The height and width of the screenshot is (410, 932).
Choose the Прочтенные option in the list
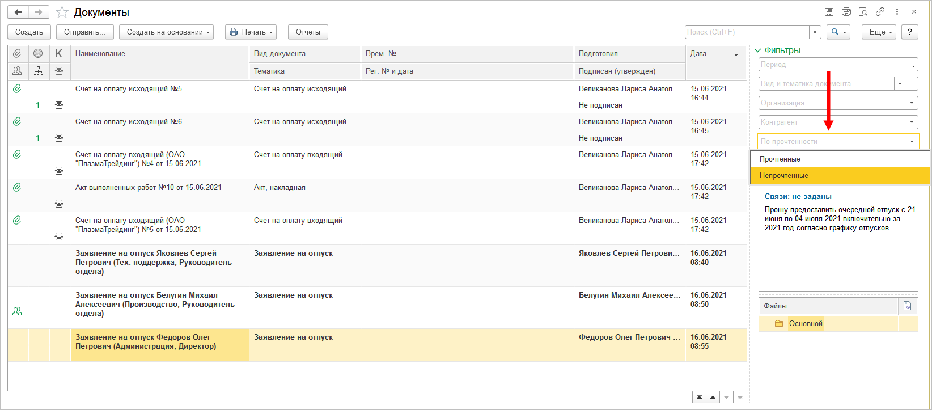(780, 159)
